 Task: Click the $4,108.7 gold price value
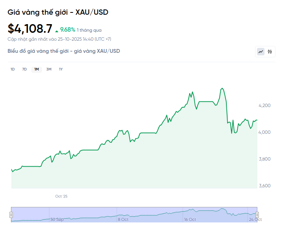pyautogui.click(x=30, y=29)
